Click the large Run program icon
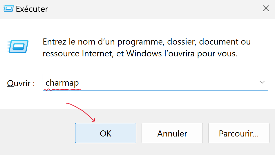275x155 pixels. (19, 47)
